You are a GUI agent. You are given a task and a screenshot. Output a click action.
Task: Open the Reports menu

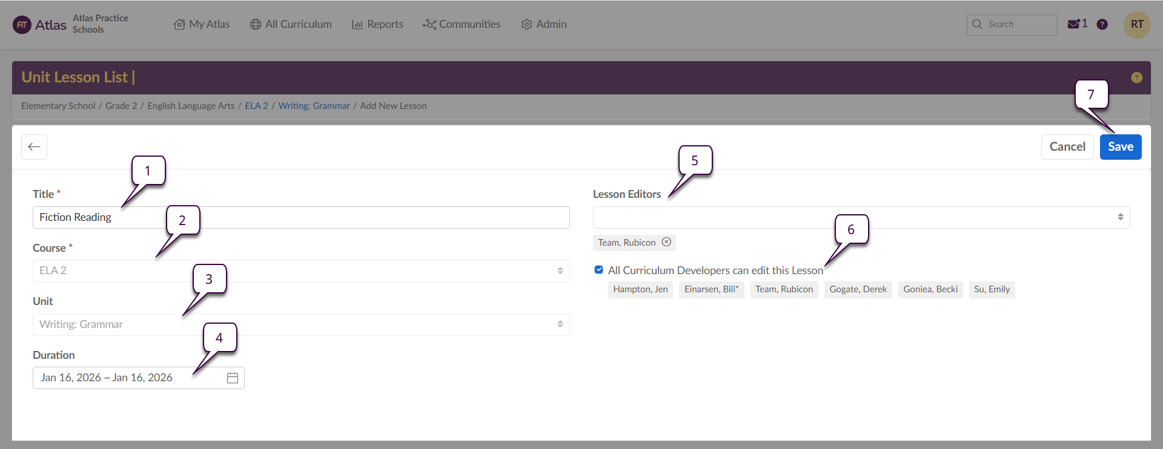[x=377, y=24]
